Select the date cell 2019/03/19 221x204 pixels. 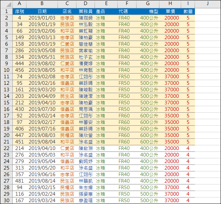click(x=42, y=44)
